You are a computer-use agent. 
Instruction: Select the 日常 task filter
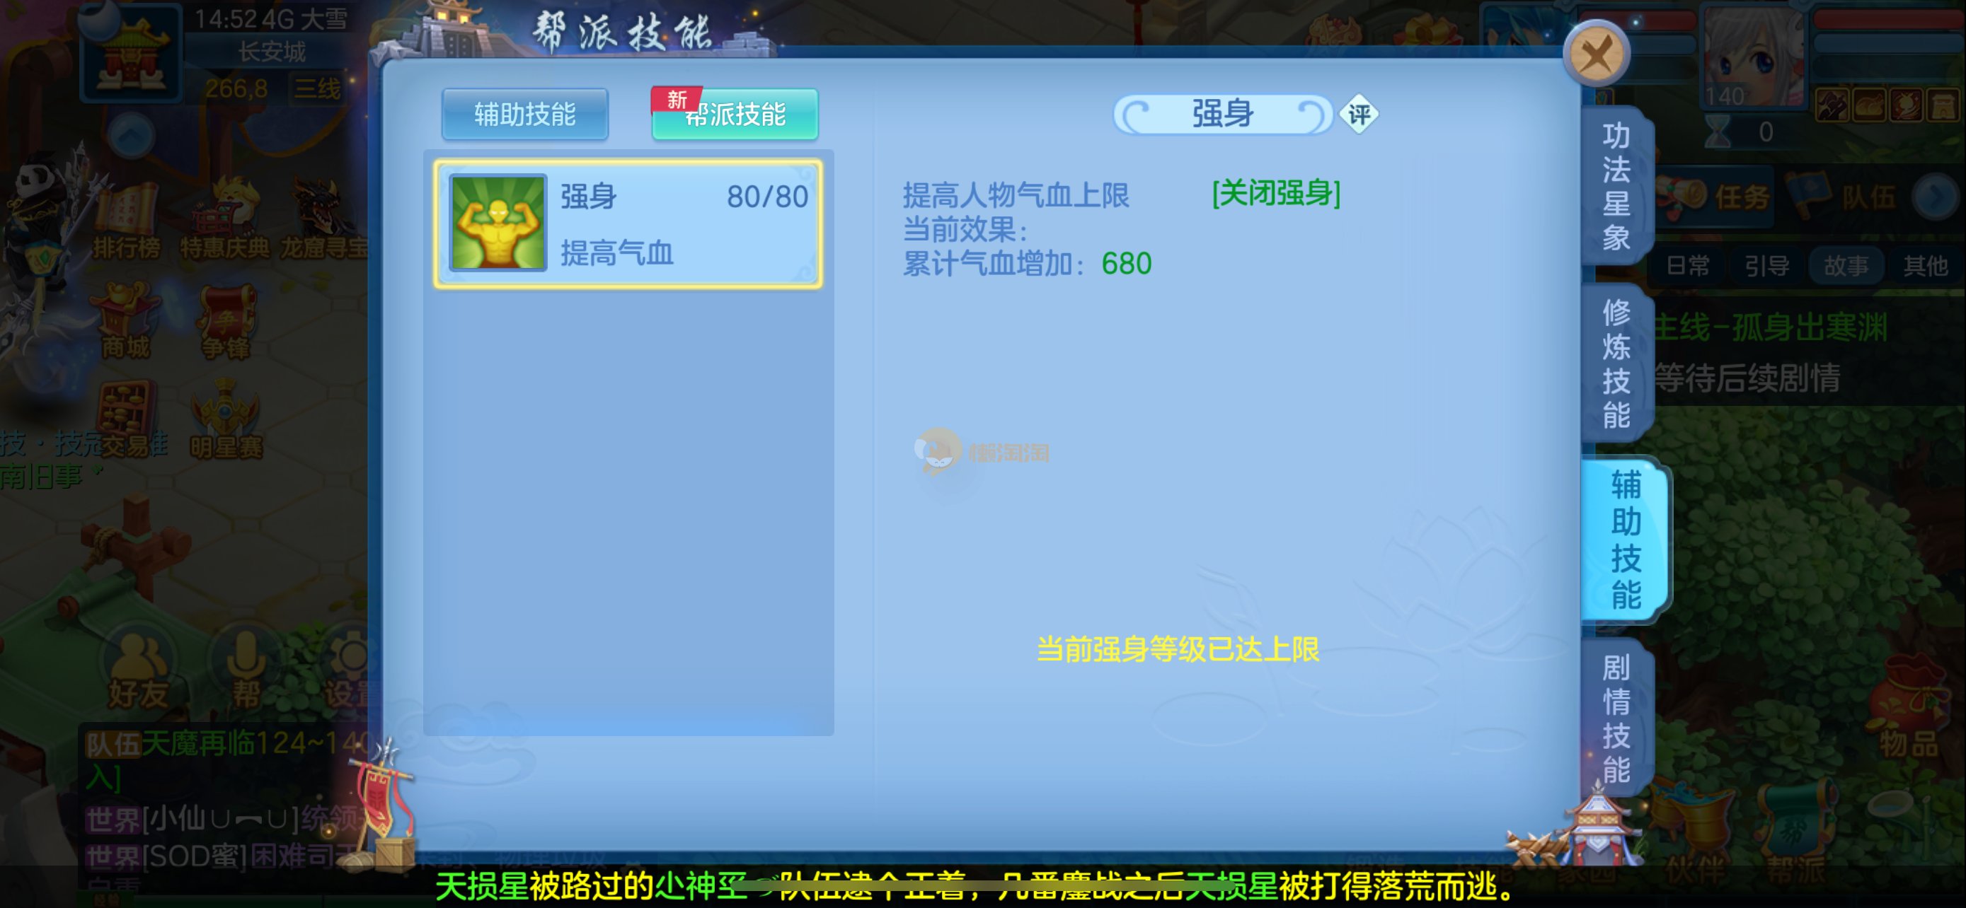tap(1687, 265)
